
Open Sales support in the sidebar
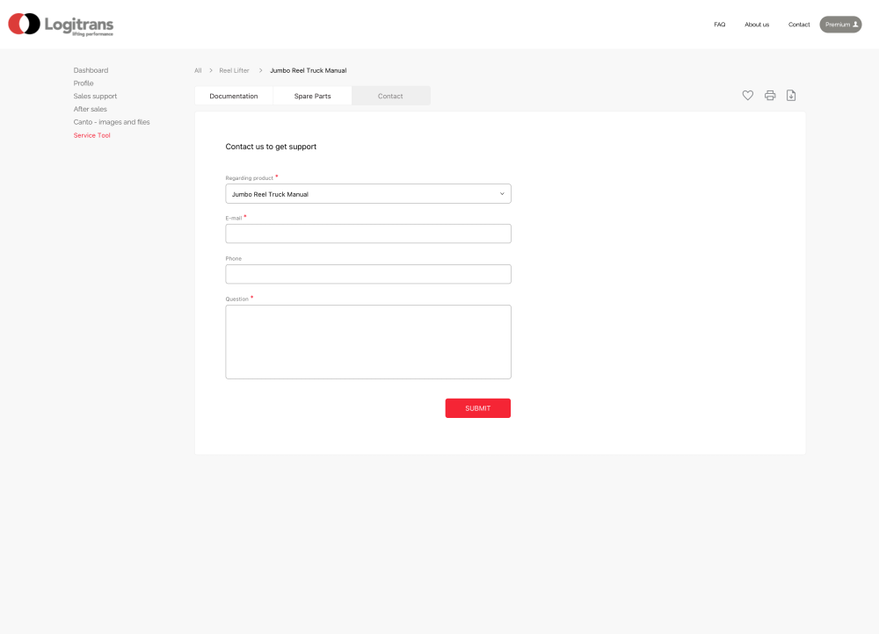95,97
